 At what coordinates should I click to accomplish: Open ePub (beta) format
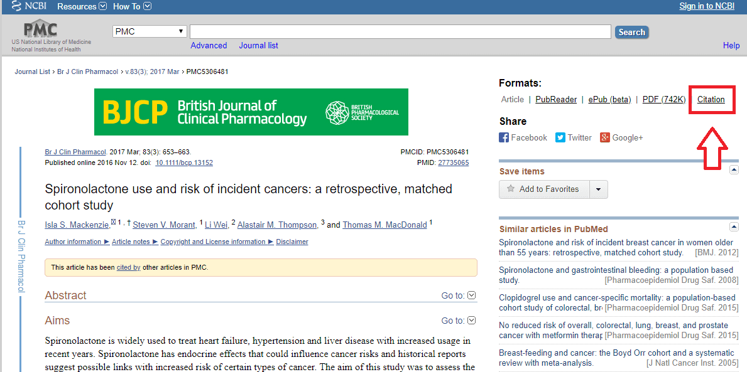(609, 99)
